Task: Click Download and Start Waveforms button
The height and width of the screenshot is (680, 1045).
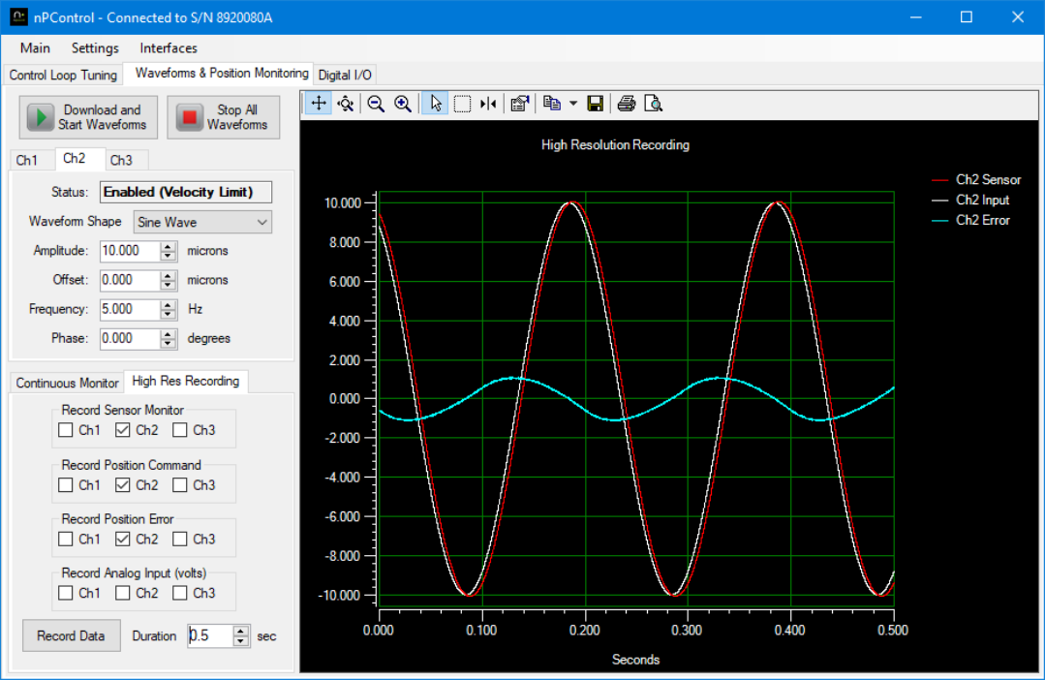Action: (88, 117)
